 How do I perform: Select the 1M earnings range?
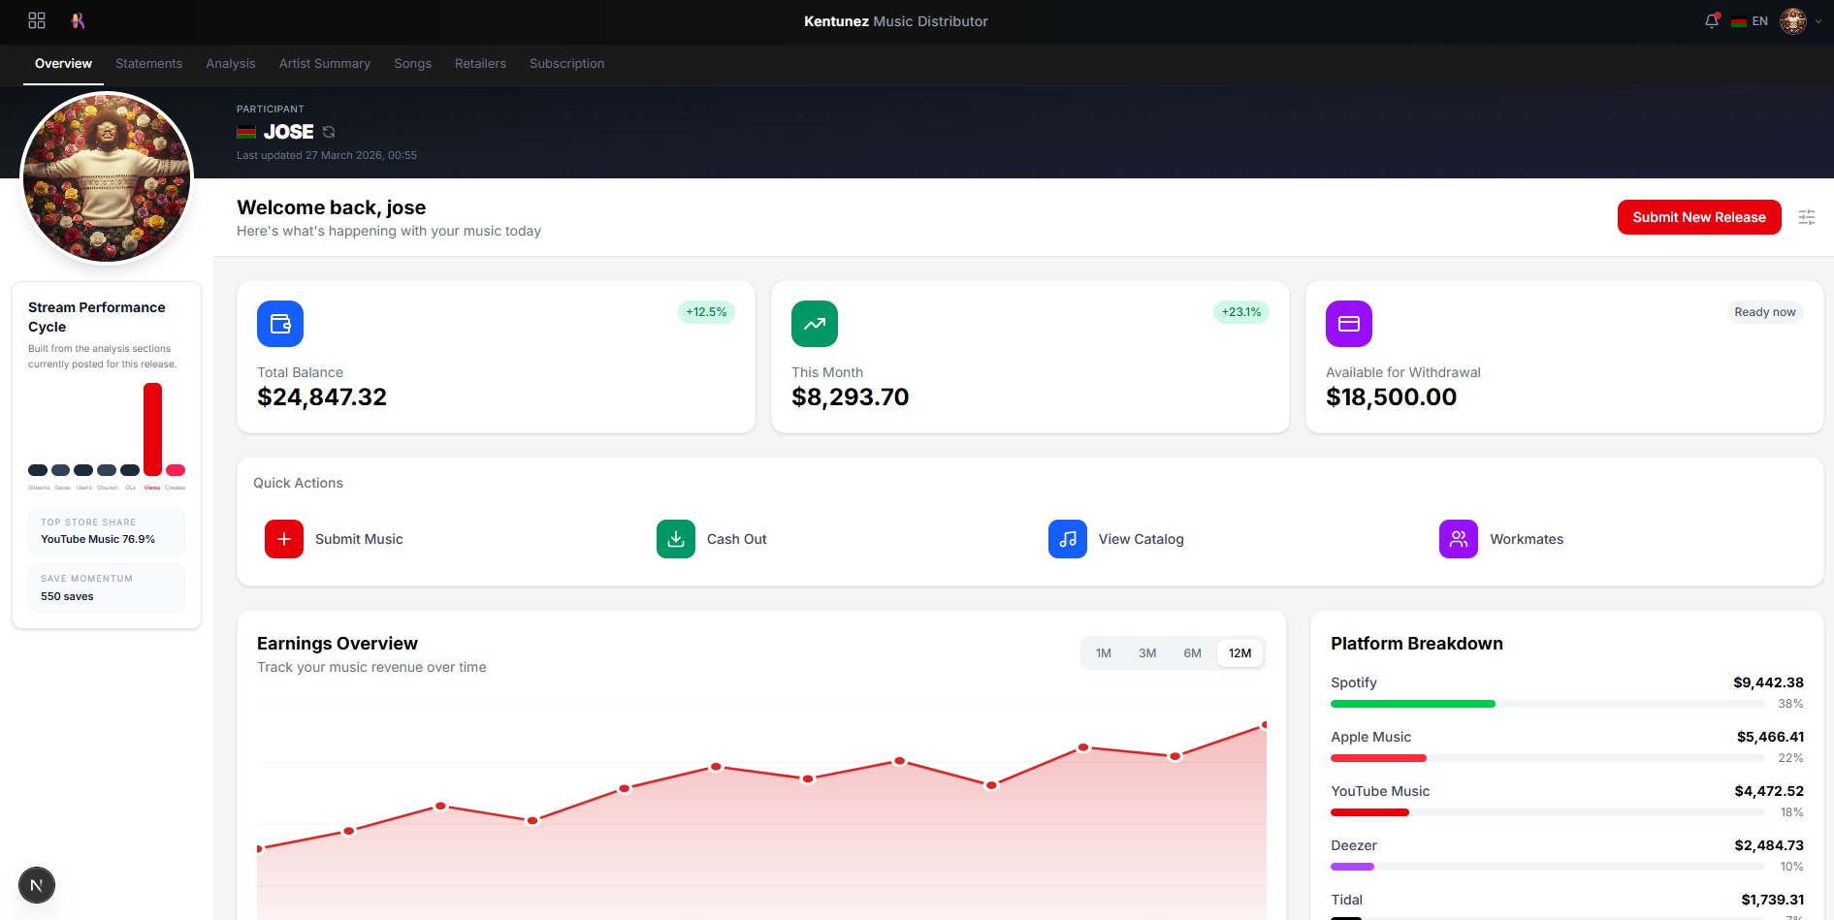[x=1103, y=653]
